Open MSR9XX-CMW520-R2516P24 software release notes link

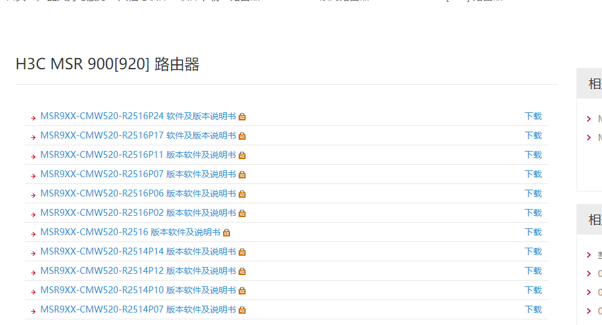(x=138, y=116)
